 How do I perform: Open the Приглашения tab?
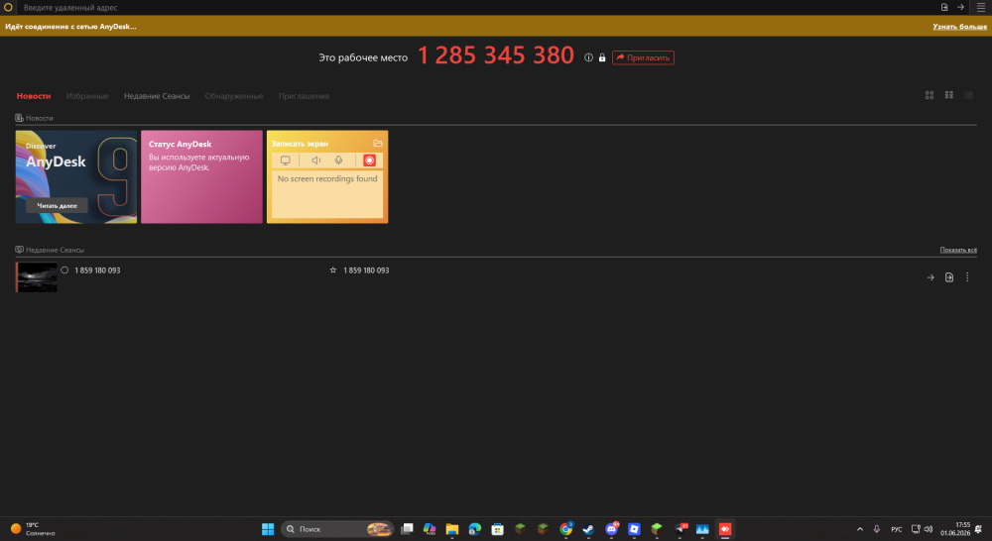click(304, 96)
